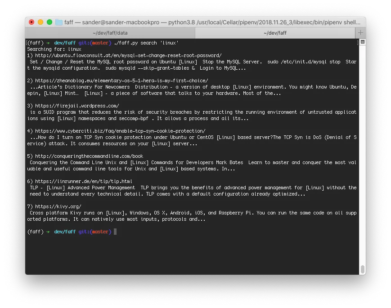Click the terminal cursor at the prompt
This screenshot has height=308, width=391.
[x=115, y=232]
